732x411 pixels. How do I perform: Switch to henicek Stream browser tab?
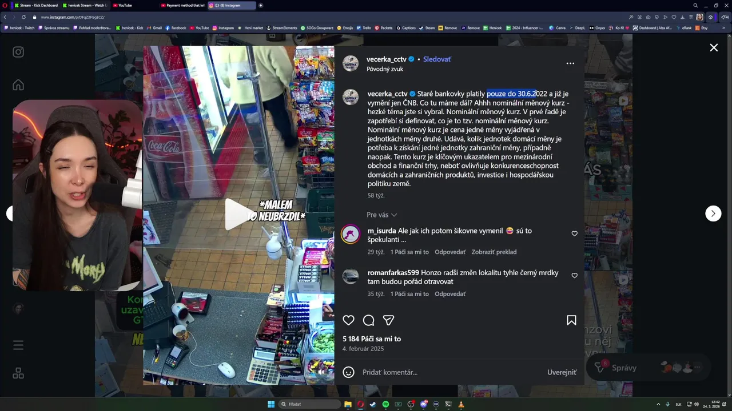pyautogui.click(x=85, y=5)
